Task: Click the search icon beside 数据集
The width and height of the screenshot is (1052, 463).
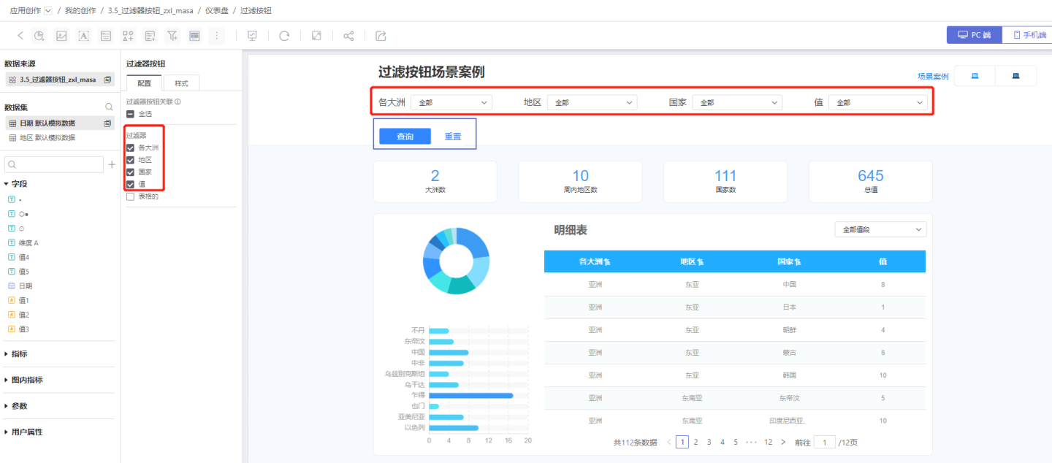Action: pyautogui.click(x=109, y=107)
